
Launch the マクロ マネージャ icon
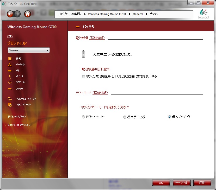click(x=10, y=105)
